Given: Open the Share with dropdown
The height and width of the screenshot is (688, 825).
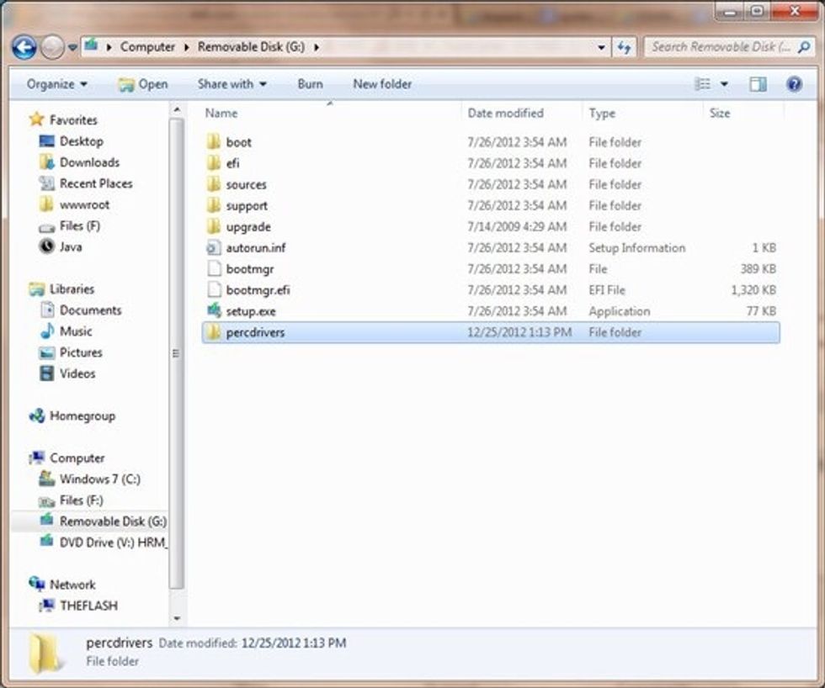Looking at the screenshot, I should (232, 84).
